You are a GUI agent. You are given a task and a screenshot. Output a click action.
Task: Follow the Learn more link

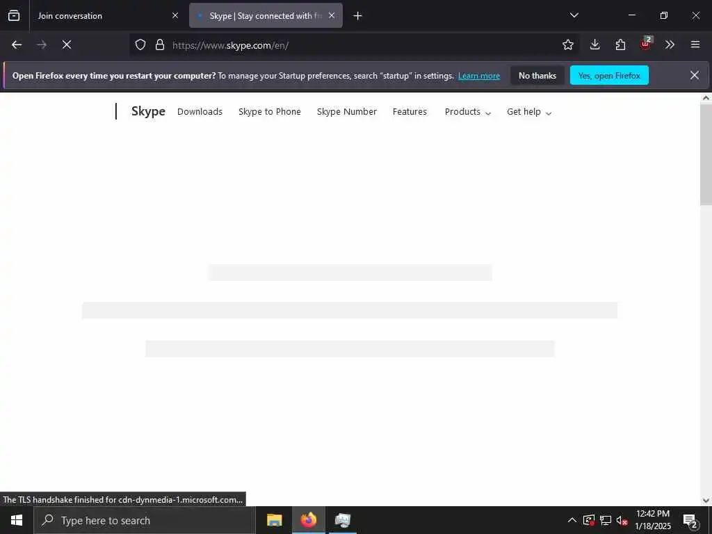pos(479,76)
